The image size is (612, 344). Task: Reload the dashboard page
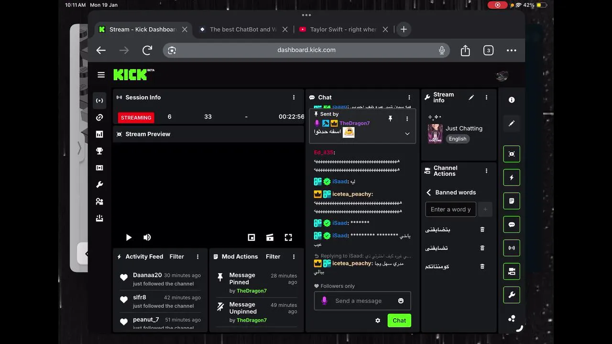point(147,50)
